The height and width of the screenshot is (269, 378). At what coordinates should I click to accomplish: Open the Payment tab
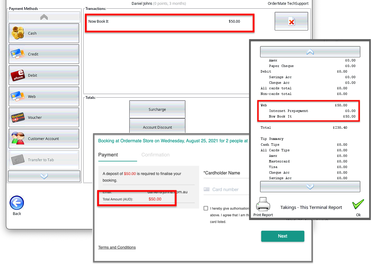click(x=108, y=155)
